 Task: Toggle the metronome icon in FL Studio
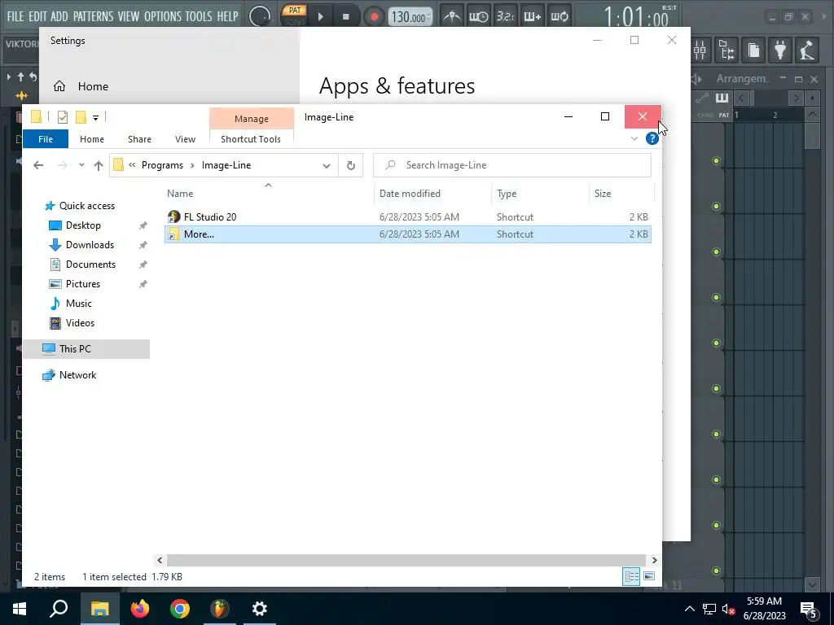coord(452,16)
